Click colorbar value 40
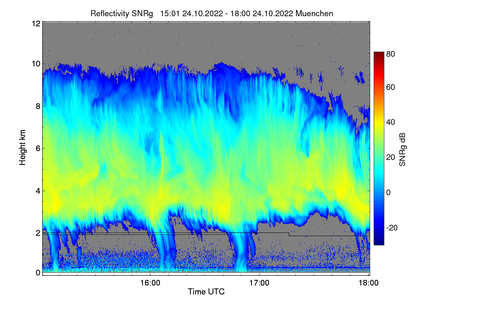This screenshot has width=486, height=324. (390, 122)
